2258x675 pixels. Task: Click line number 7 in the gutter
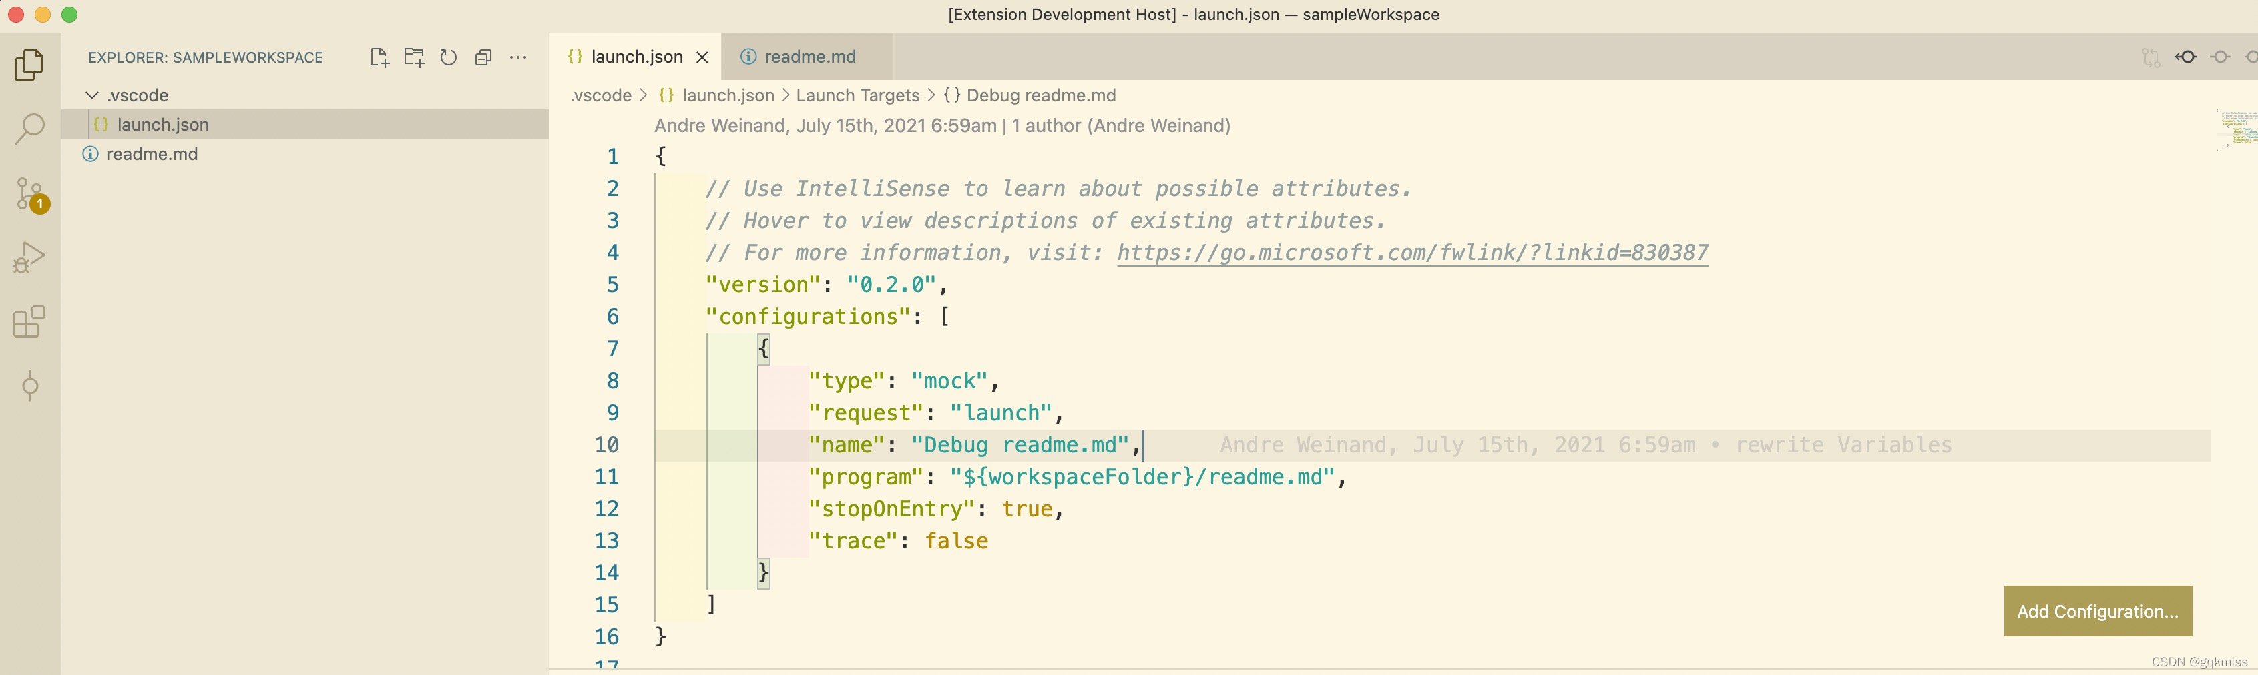613,348
